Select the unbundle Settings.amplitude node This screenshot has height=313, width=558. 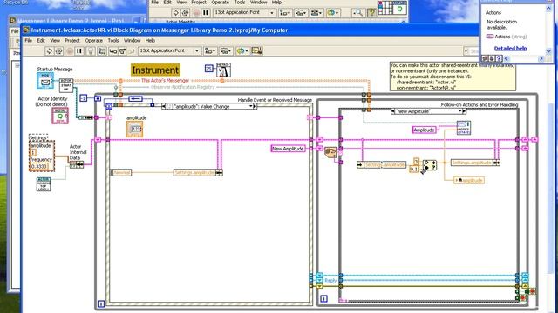click(381, 165)
